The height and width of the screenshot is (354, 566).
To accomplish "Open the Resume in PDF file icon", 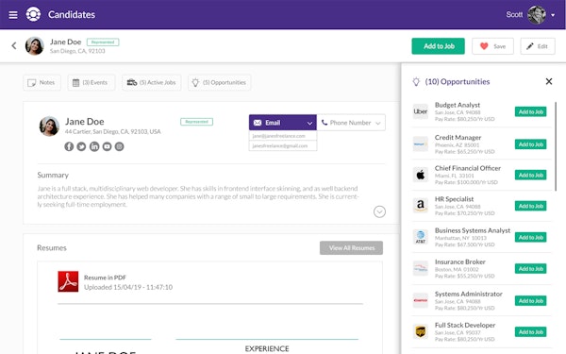I will pos(68,281).
